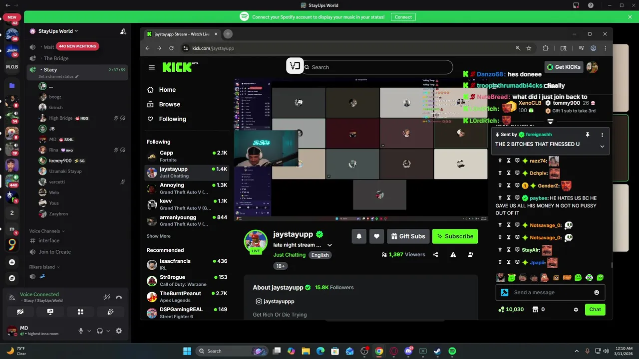Open emoji picker in chat input
The height and width of the screenshot is (359, 639).
(597, 293)
